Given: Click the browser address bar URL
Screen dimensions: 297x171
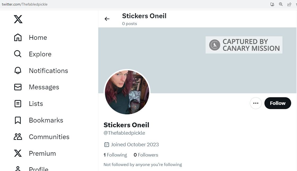Looking at the screenshot, I should (x=25, y=4).
